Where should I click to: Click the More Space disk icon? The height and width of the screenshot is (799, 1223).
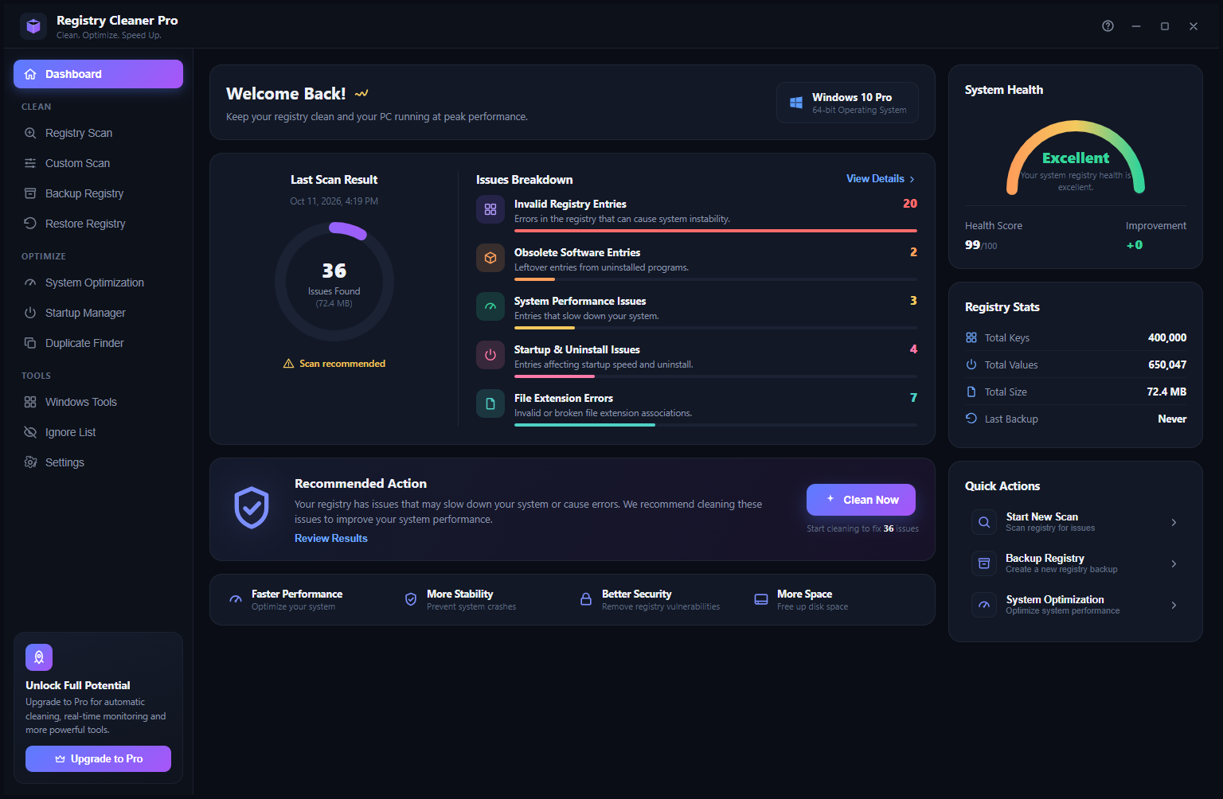click(761, 599)
